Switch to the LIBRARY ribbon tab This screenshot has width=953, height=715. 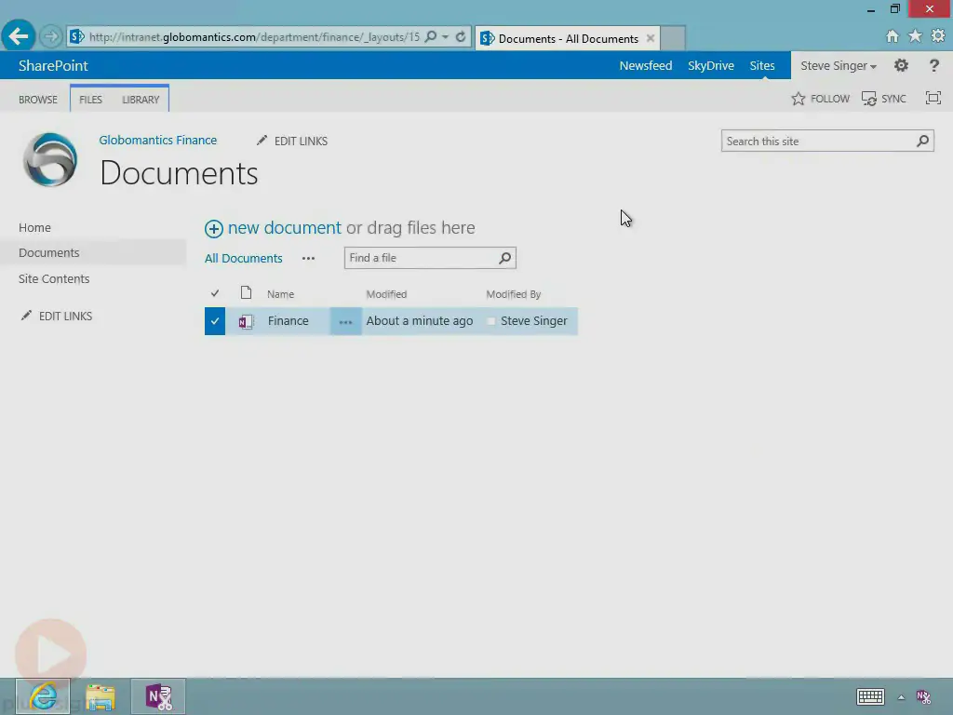coord(141,99)
